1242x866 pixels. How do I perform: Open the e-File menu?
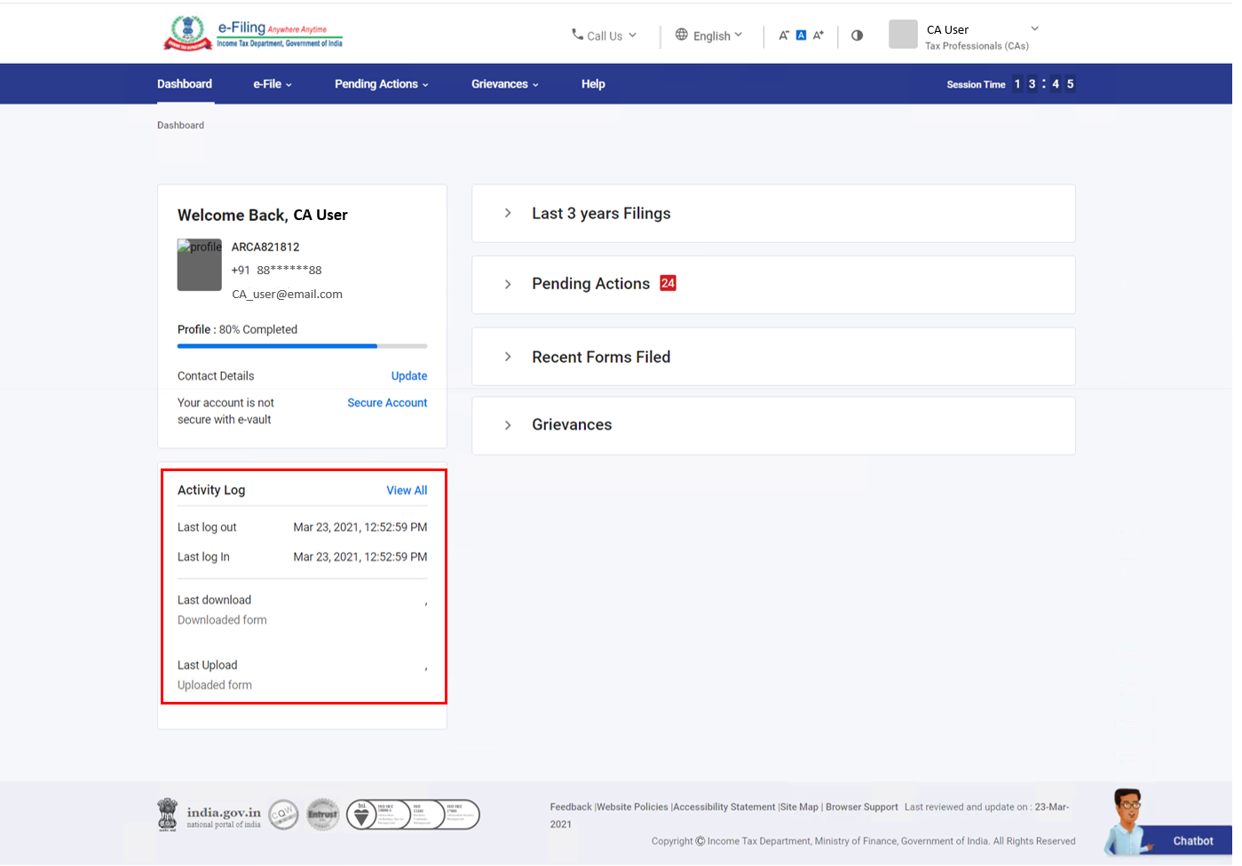pos(272,84)
